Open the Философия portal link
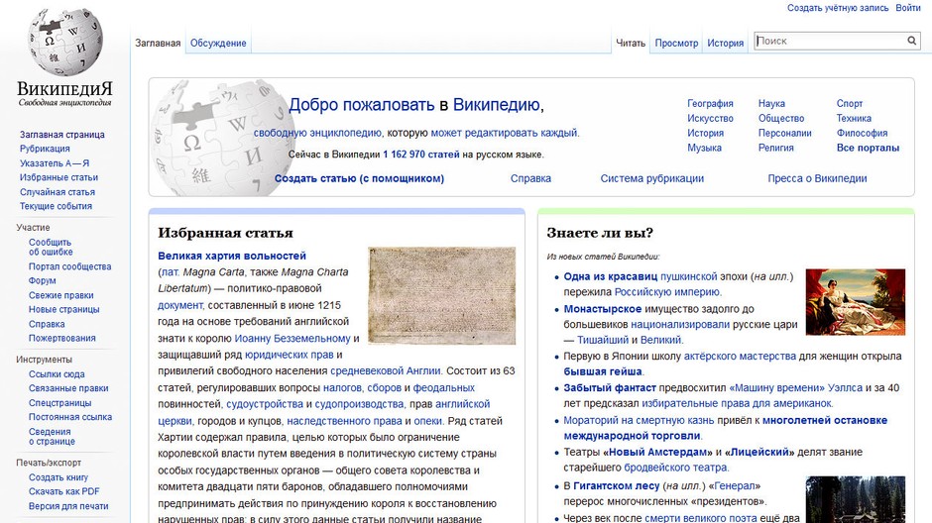This screenshot has height=523, width=932. 862,133
